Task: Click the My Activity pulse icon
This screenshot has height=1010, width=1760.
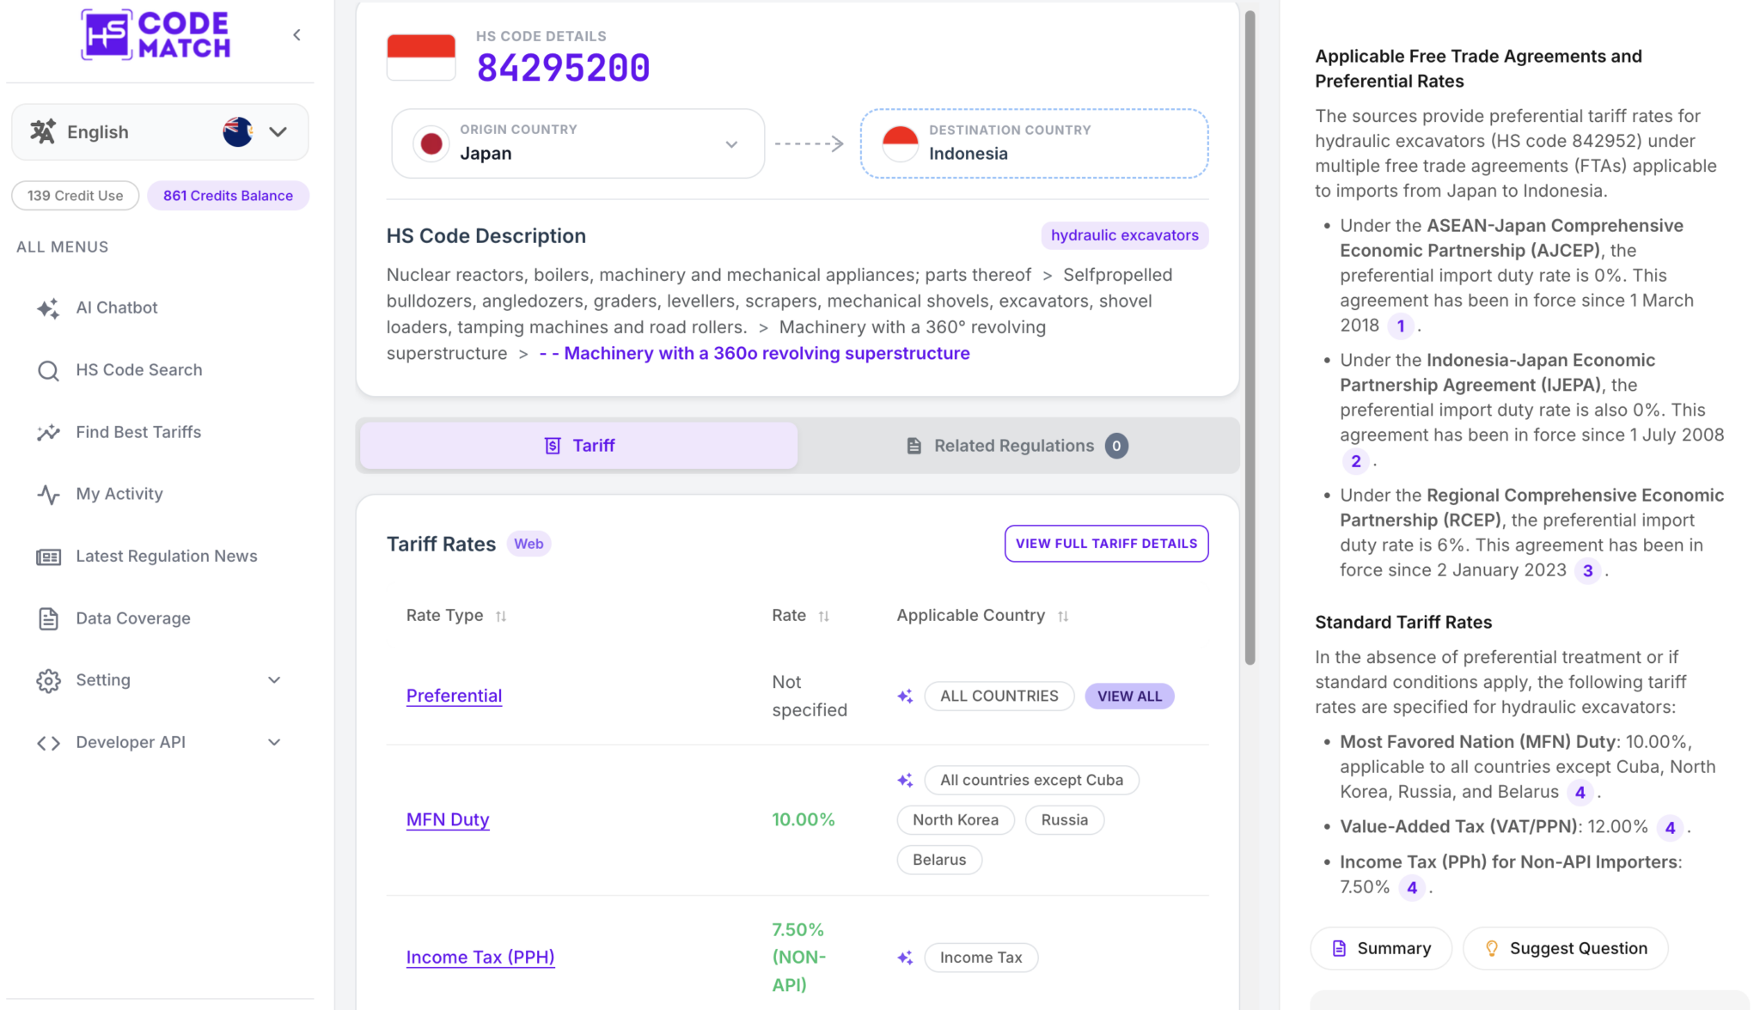Action: coord(48,495)
